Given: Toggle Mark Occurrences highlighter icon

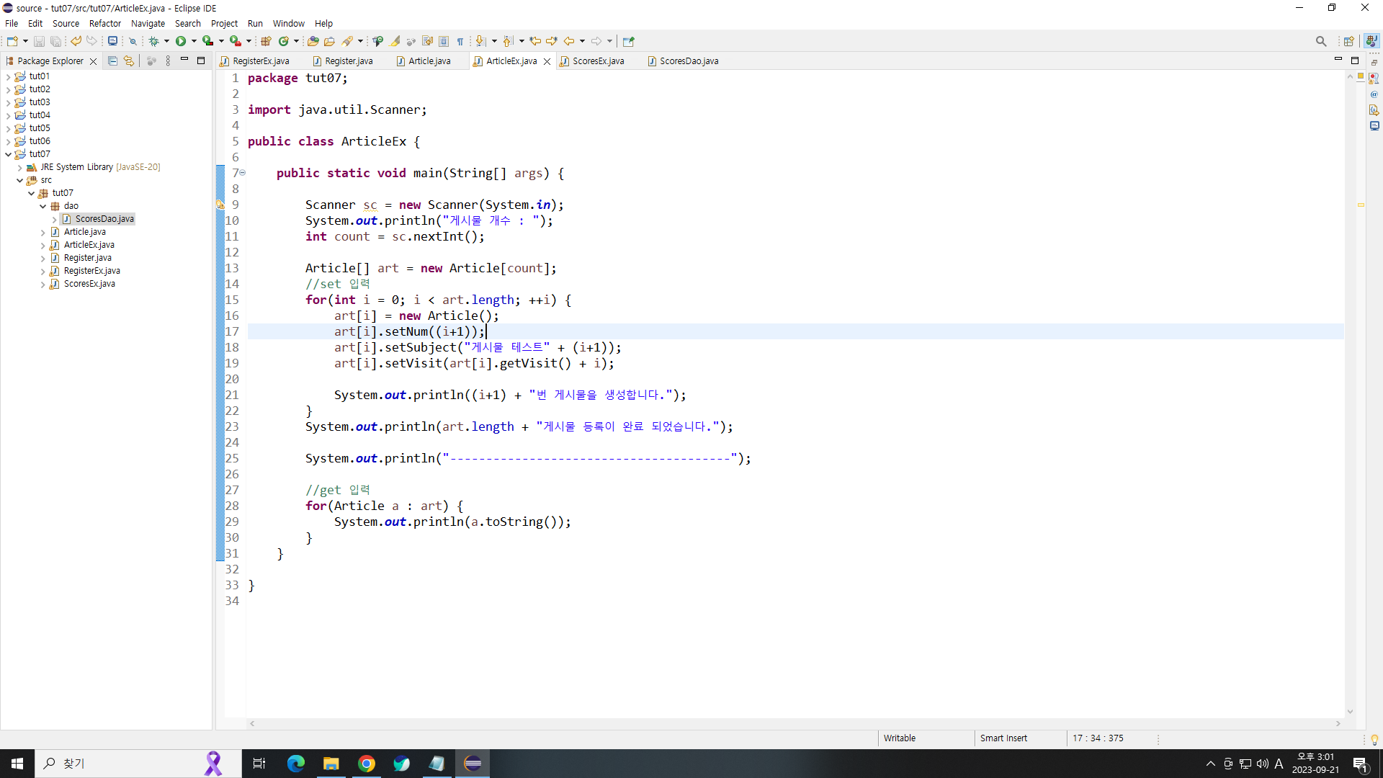Looking at the screenshot, I should pyautogui.click(x=395, y=41).
